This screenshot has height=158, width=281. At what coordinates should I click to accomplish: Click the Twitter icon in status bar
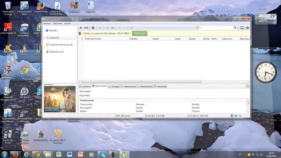click(236, 116)
